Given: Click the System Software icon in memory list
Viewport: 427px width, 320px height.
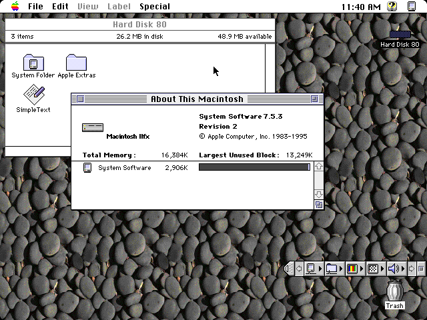Looking at the screenshot, I should 87,167.
